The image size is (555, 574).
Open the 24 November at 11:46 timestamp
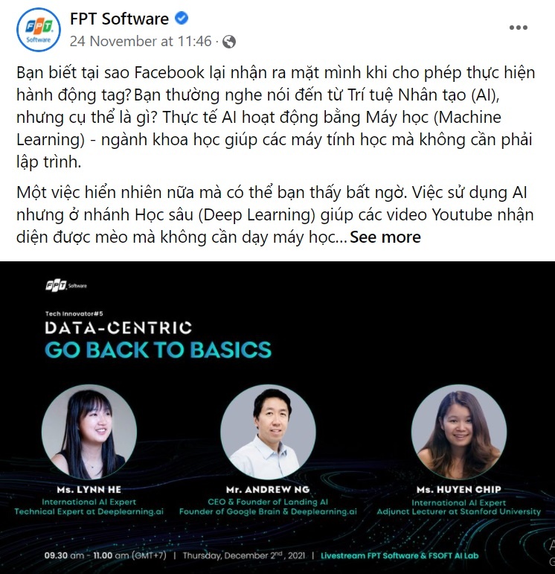141,42
